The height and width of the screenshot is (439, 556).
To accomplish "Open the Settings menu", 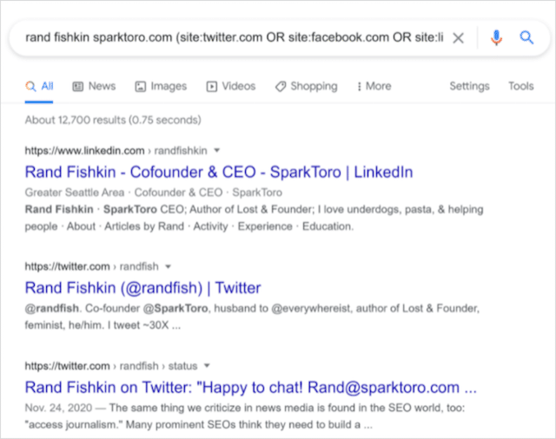I will click(x=469, y=87).
